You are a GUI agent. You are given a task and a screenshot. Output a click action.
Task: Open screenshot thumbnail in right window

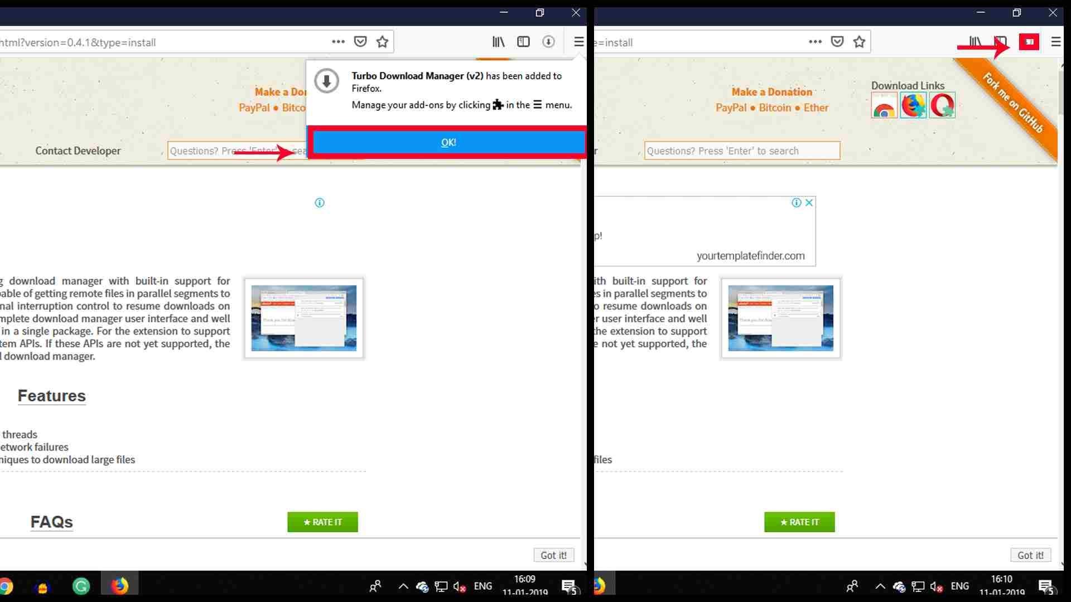[x=781, y=318]
